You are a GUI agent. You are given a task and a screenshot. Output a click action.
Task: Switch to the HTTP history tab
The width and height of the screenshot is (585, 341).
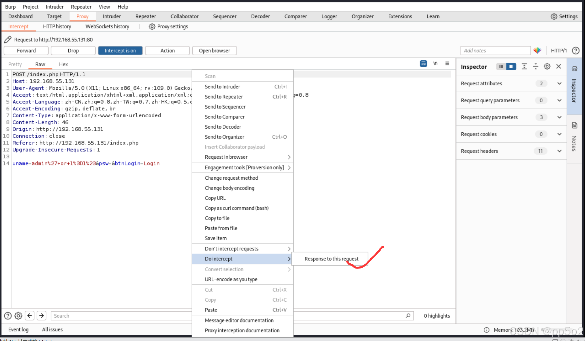point(57,27)
